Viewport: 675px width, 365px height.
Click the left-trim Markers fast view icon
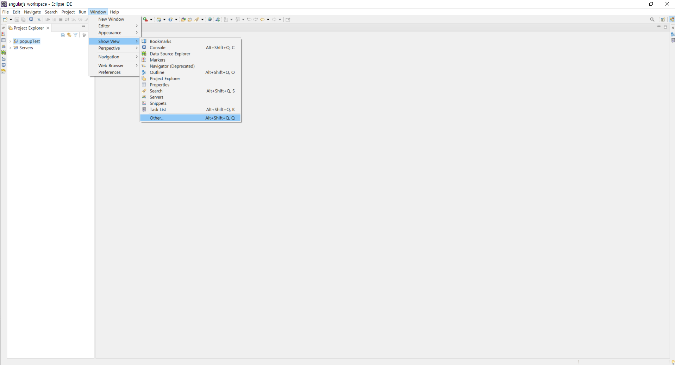click(x=4, y=34)
